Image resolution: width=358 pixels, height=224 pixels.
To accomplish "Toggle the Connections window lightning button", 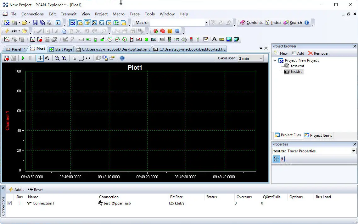I will tap(87, 23).
